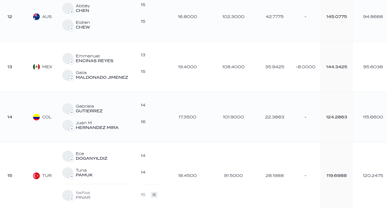
Task: Click the Colombia flag icon
Action: 36,117
